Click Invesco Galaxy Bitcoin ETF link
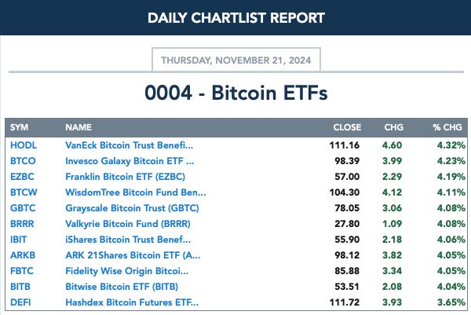The width and height of the screenshot is (471, 315). pos(130,161)
